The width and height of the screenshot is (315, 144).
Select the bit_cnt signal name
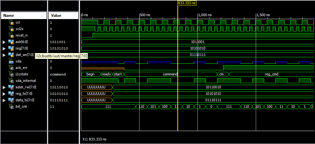click(21, 106)
